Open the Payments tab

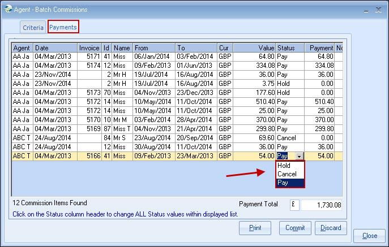[63, 27]
